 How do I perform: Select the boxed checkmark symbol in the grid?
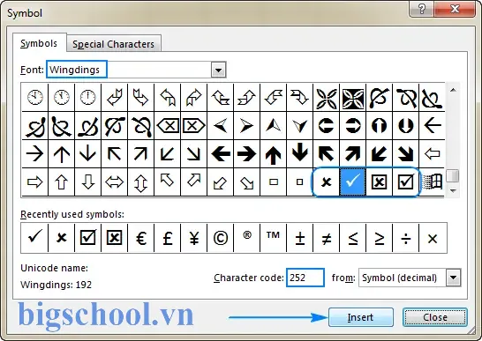point(405,182)
